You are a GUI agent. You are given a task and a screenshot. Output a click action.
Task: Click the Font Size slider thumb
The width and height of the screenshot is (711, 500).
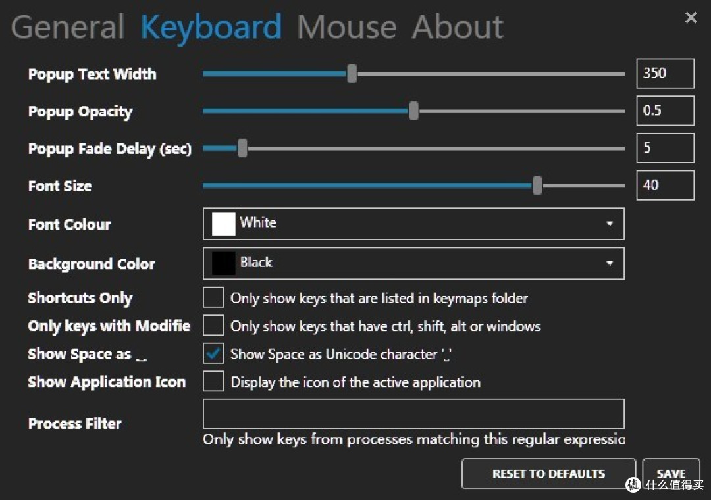click(x=537, y=186)
